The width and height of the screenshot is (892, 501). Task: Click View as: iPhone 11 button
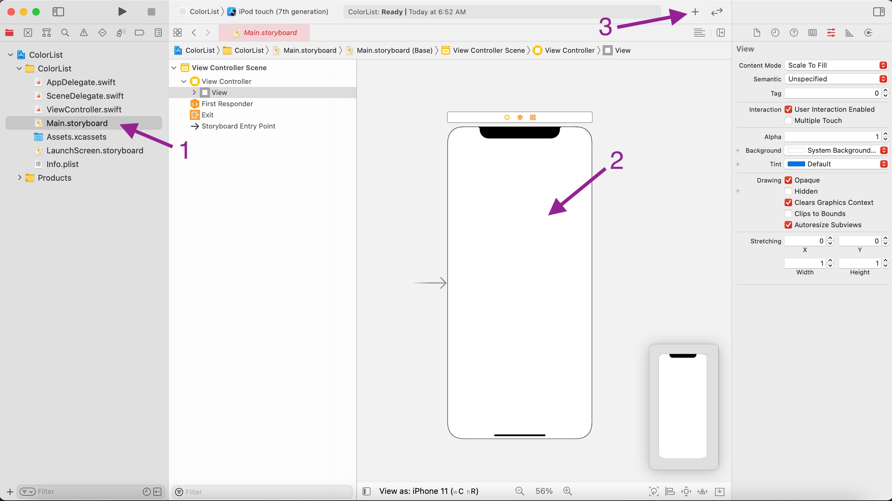pyautogui.click(x=429, y=491)
